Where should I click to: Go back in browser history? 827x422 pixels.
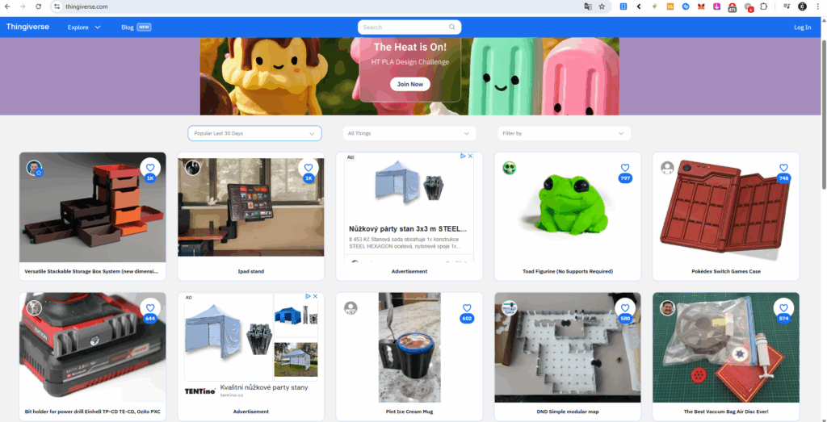(x=7, y=6)
